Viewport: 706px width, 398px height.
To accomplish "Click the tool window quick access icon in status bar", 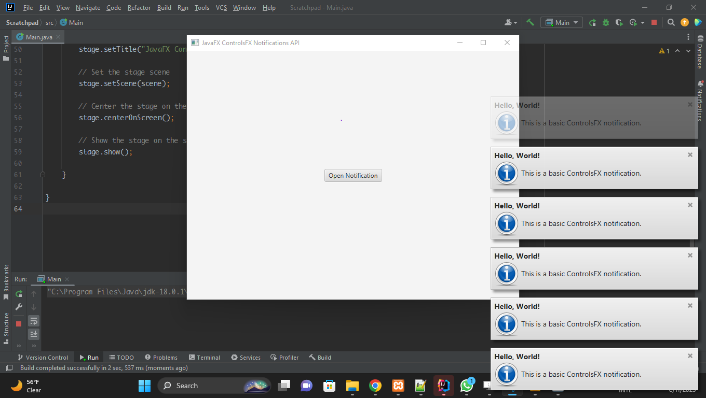I will click(9, 368).
